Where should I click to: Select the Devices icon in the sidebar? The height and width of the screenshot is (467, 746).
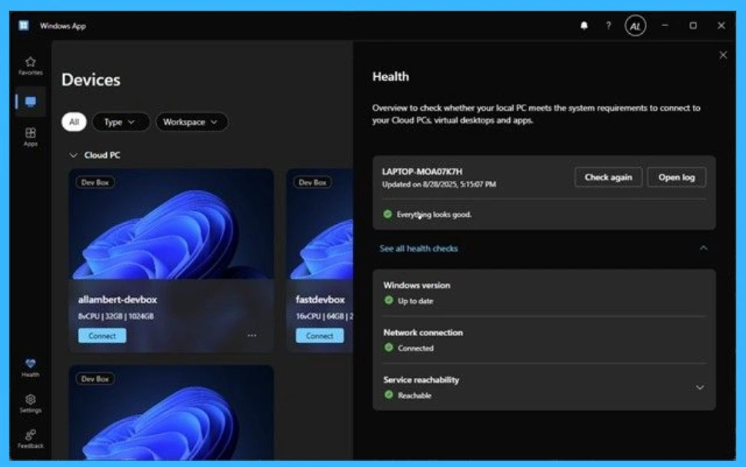pos(31,101)
